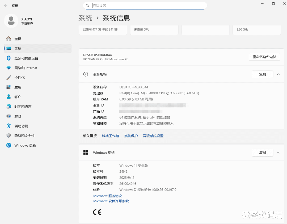Open Microsoft 软件许可条款 link
Image resolution: width=287 pixels, height=224 pixels.
111,201
